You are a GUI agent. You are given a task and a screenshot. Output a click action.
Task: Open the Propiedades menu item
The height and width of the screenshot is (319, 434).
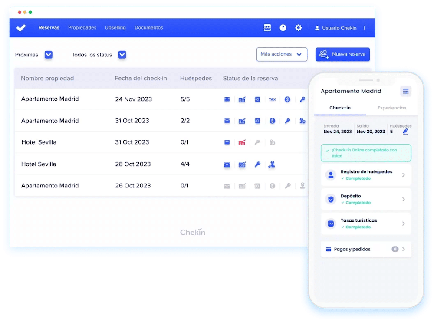82,28
